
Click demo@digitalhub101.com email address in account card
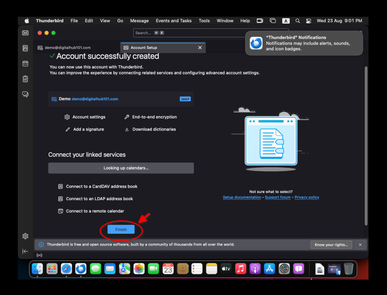coord(95,99)
